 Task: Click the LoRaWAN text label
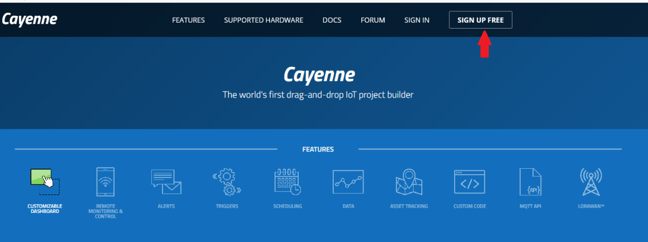(591, 206)
